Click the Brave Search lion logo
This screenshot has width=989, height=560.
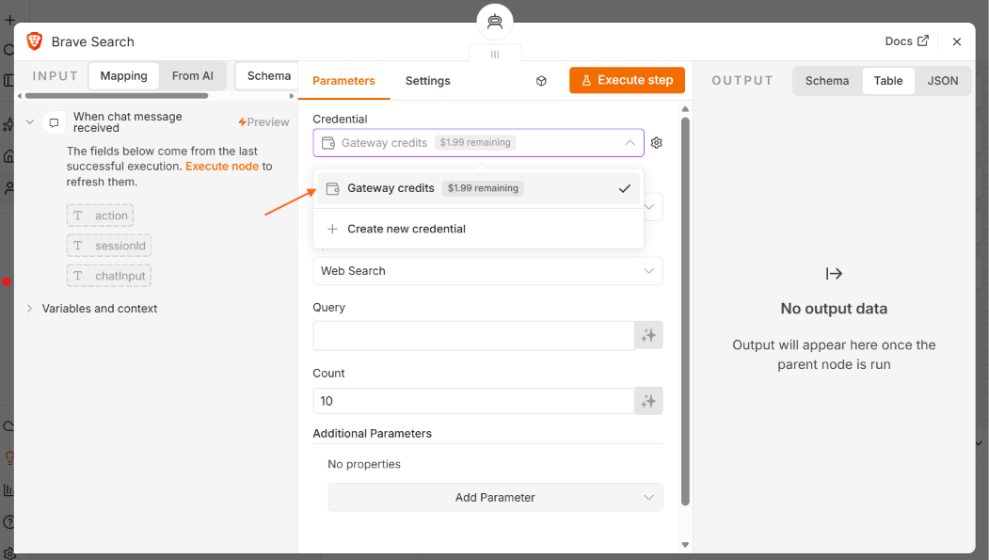(x=35, y=41)
